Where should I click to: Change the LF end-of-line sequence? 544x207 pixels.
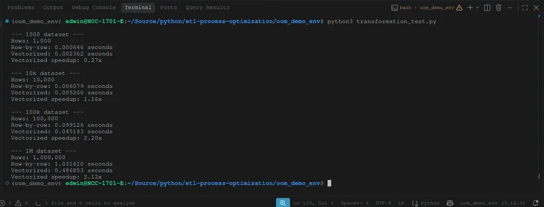(x=401, y=203)
